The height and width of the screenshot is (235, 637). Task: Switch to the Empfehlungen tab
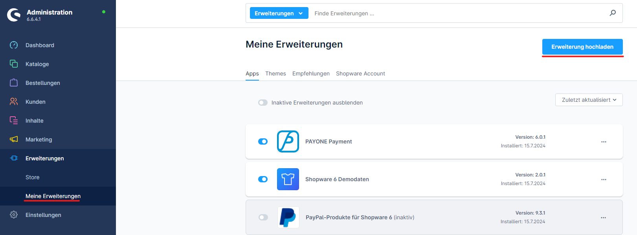pos(311,73)
